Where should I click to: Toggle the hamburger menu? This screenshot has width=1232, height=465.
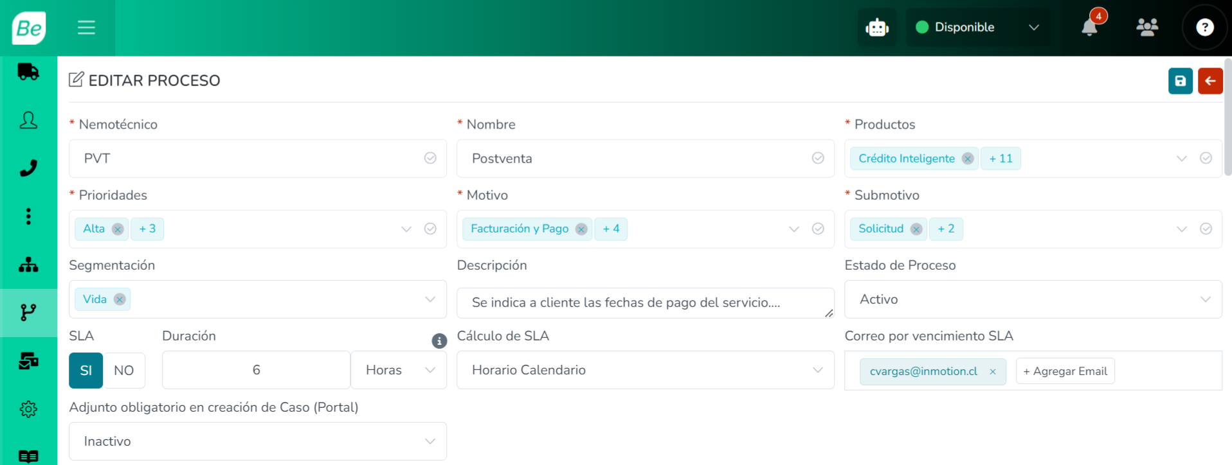(86, 28)
